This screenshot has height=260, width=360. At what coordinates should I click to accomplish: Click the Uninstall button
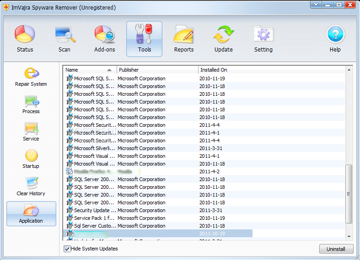point(336,249)
